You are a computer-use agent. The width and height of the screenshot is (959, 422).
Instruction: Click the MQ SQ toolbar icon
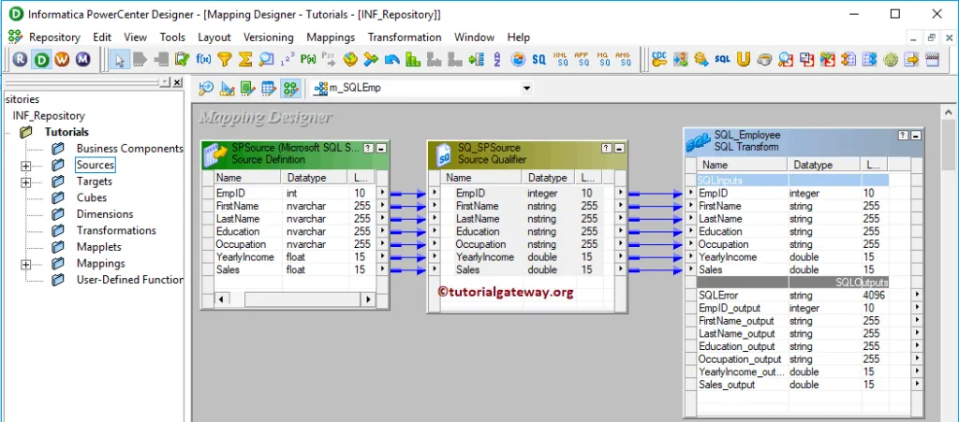(603, 59)
